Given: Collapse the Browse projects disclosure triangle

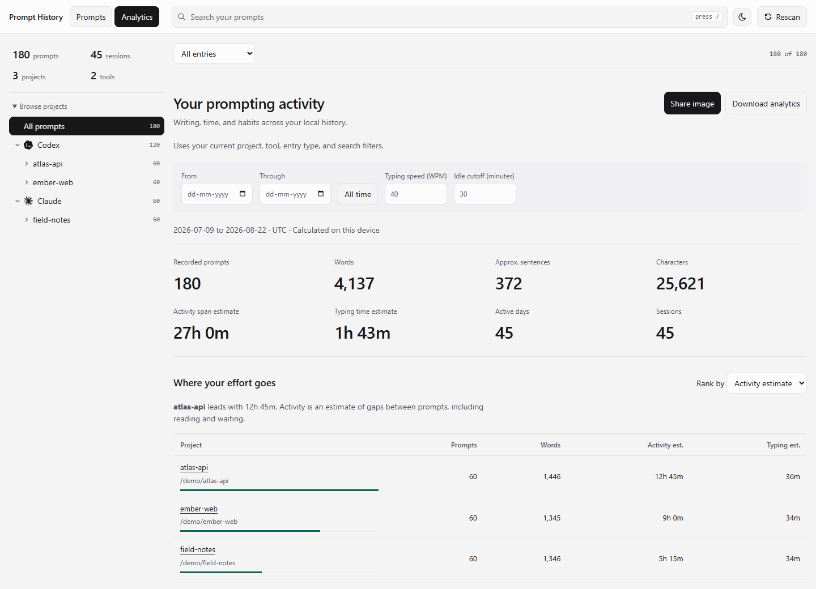Looking at the screenshot, I should [15, 106].
